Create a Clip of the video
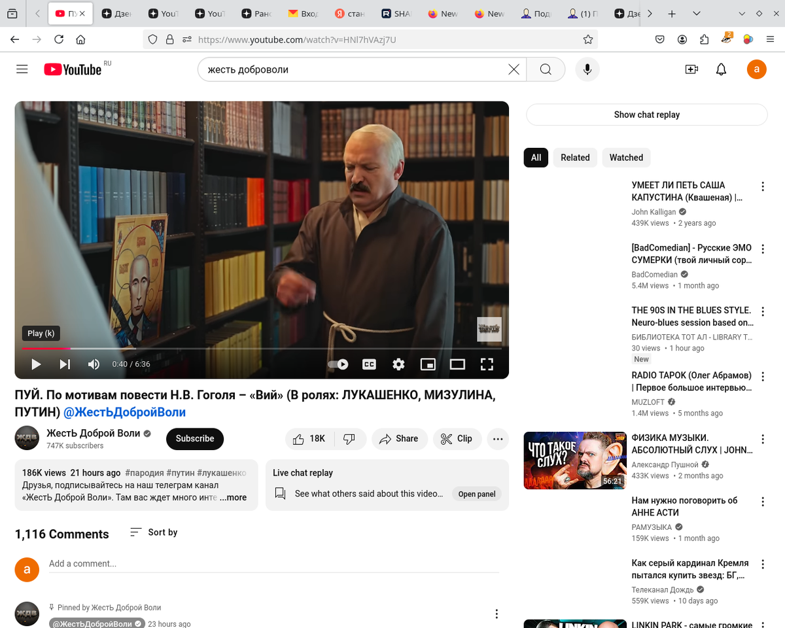Viewport: 785px width, 628px height. coord(457,439)
